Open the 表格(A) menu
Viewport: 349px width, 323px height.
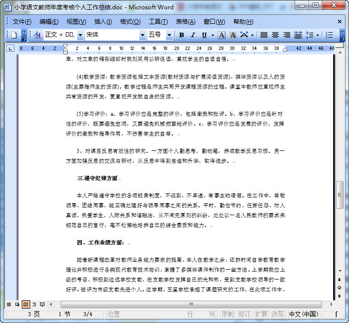click(186, 22)
